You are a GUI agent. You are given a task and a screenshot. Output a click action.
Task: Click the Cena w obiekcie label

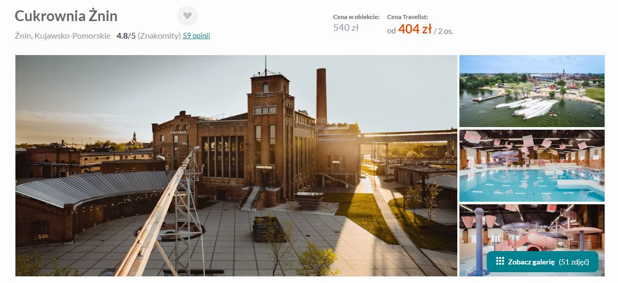point(356,17)
